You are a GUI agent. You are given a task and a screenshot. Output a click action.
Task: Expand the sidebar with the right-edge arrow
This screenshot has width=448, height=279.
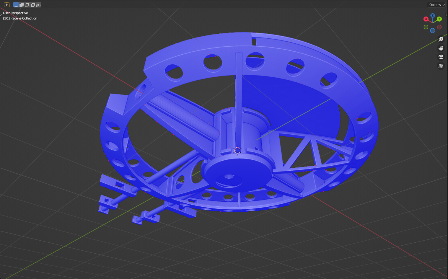[x=447, y=14]
